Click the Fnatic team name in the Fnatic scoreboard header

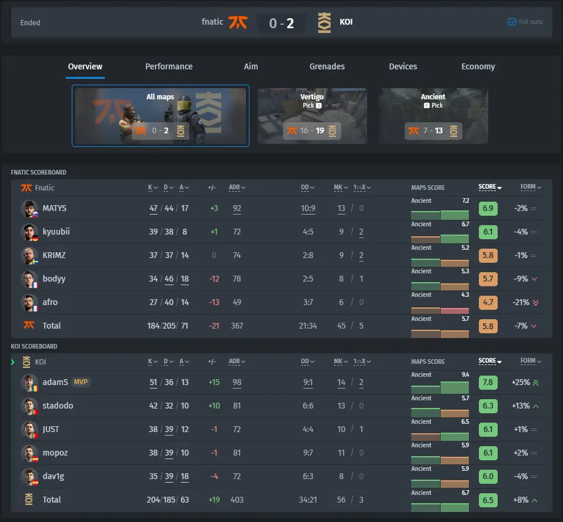point(45,188)
